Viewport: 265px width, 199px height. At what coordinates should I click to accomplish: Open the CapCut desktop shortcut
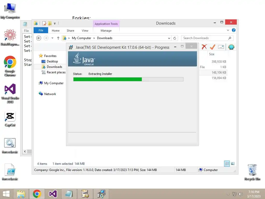[10, 119]
